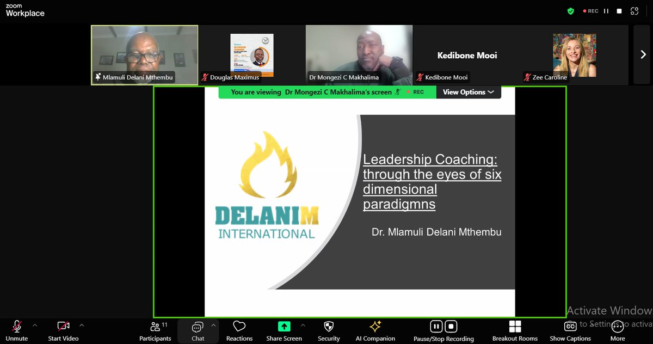Stop the recording in bottom toolbar

click(x=451, y=327)
